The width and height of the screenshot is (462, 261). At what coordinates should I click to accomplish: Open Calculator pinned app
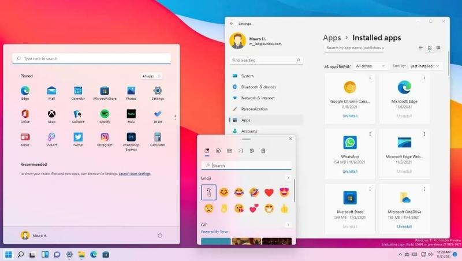[158, 139]
